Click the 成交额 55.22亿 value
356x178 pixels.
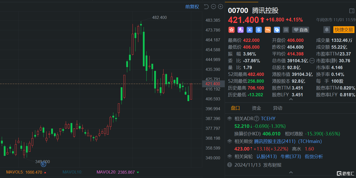click(339, 47)
